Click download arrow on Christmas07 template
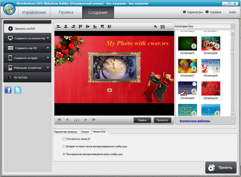This screenshot has width=241, height=177. [x=194, y=69]
